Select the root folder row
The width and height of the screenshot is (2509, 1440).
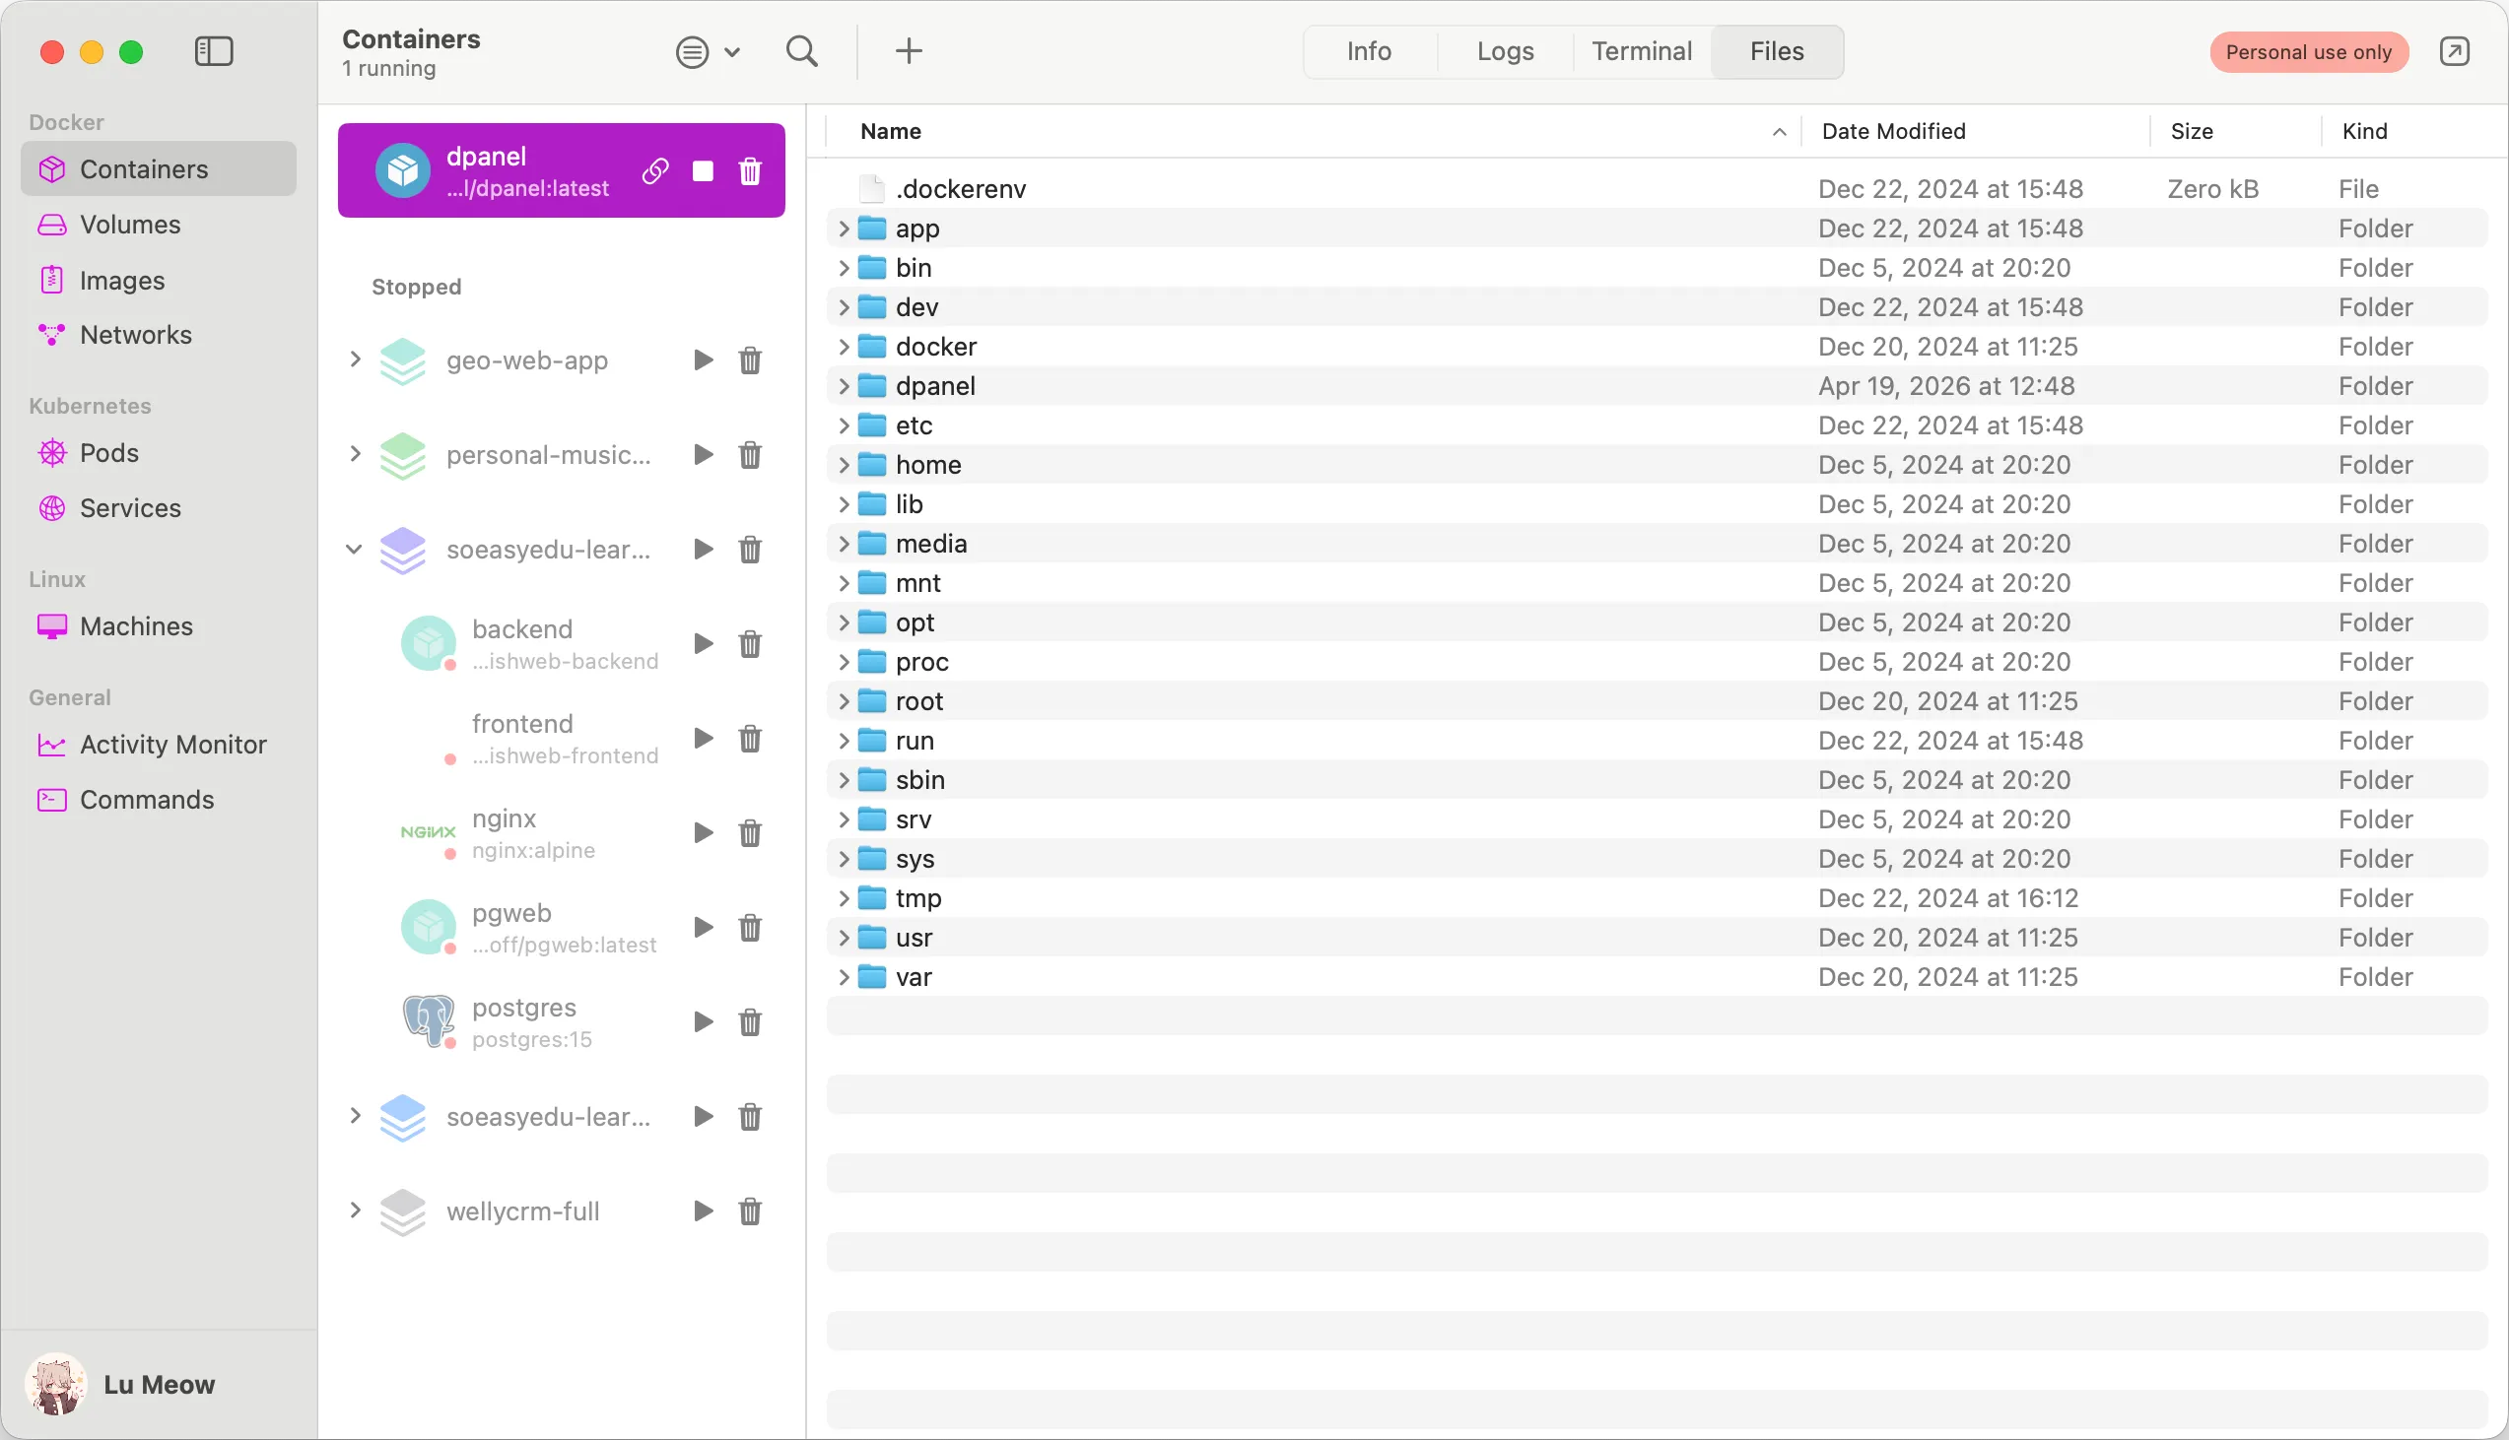(1658, 701)
